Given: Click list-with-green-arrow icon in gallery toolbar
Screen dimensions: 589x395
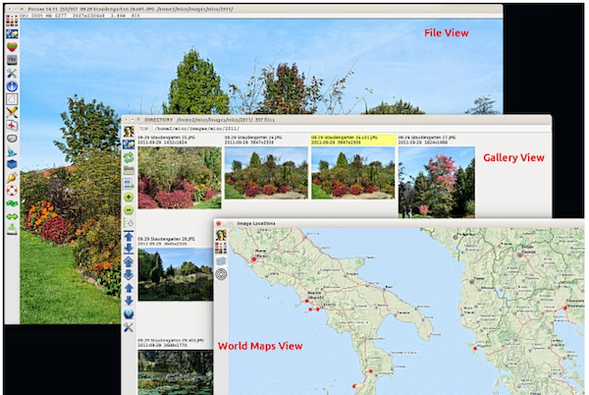Looking at the screenshot, I should pos(129,184).
